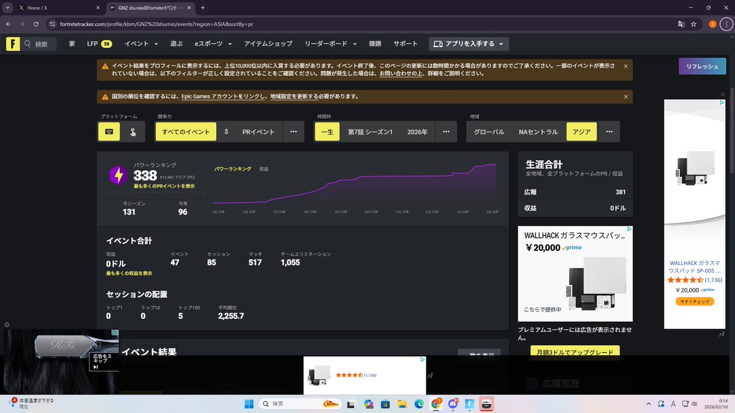This screenshot has height=413, width=735.
Task: Skip the video ad with 広告をスキップ
Action: pyautogui.click(x=103, y=361)
